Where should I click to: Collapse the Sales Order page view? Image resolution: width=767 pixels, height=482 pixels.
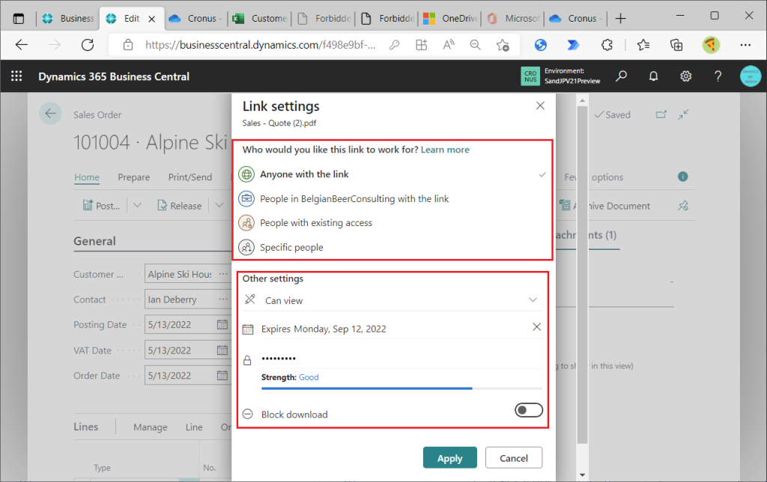[683, 115]
